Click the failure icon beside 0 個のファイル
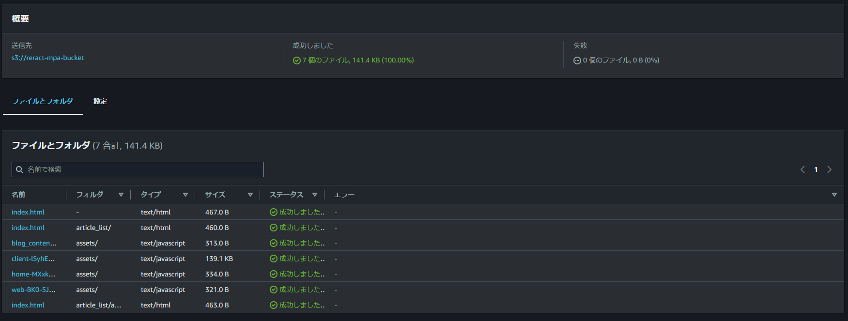 (x=577, y=60)
